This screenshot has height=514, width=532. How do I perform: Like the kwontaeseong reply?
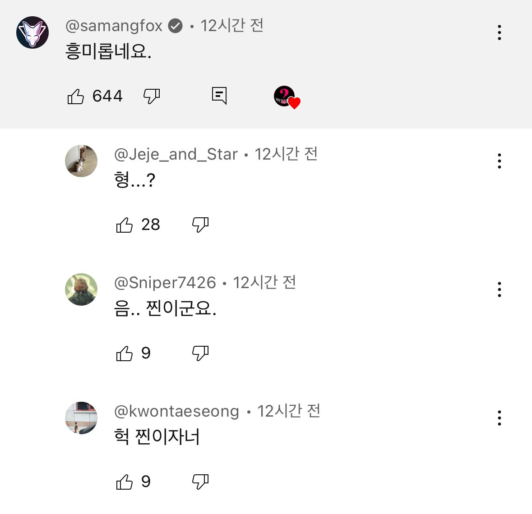[125, 482]
